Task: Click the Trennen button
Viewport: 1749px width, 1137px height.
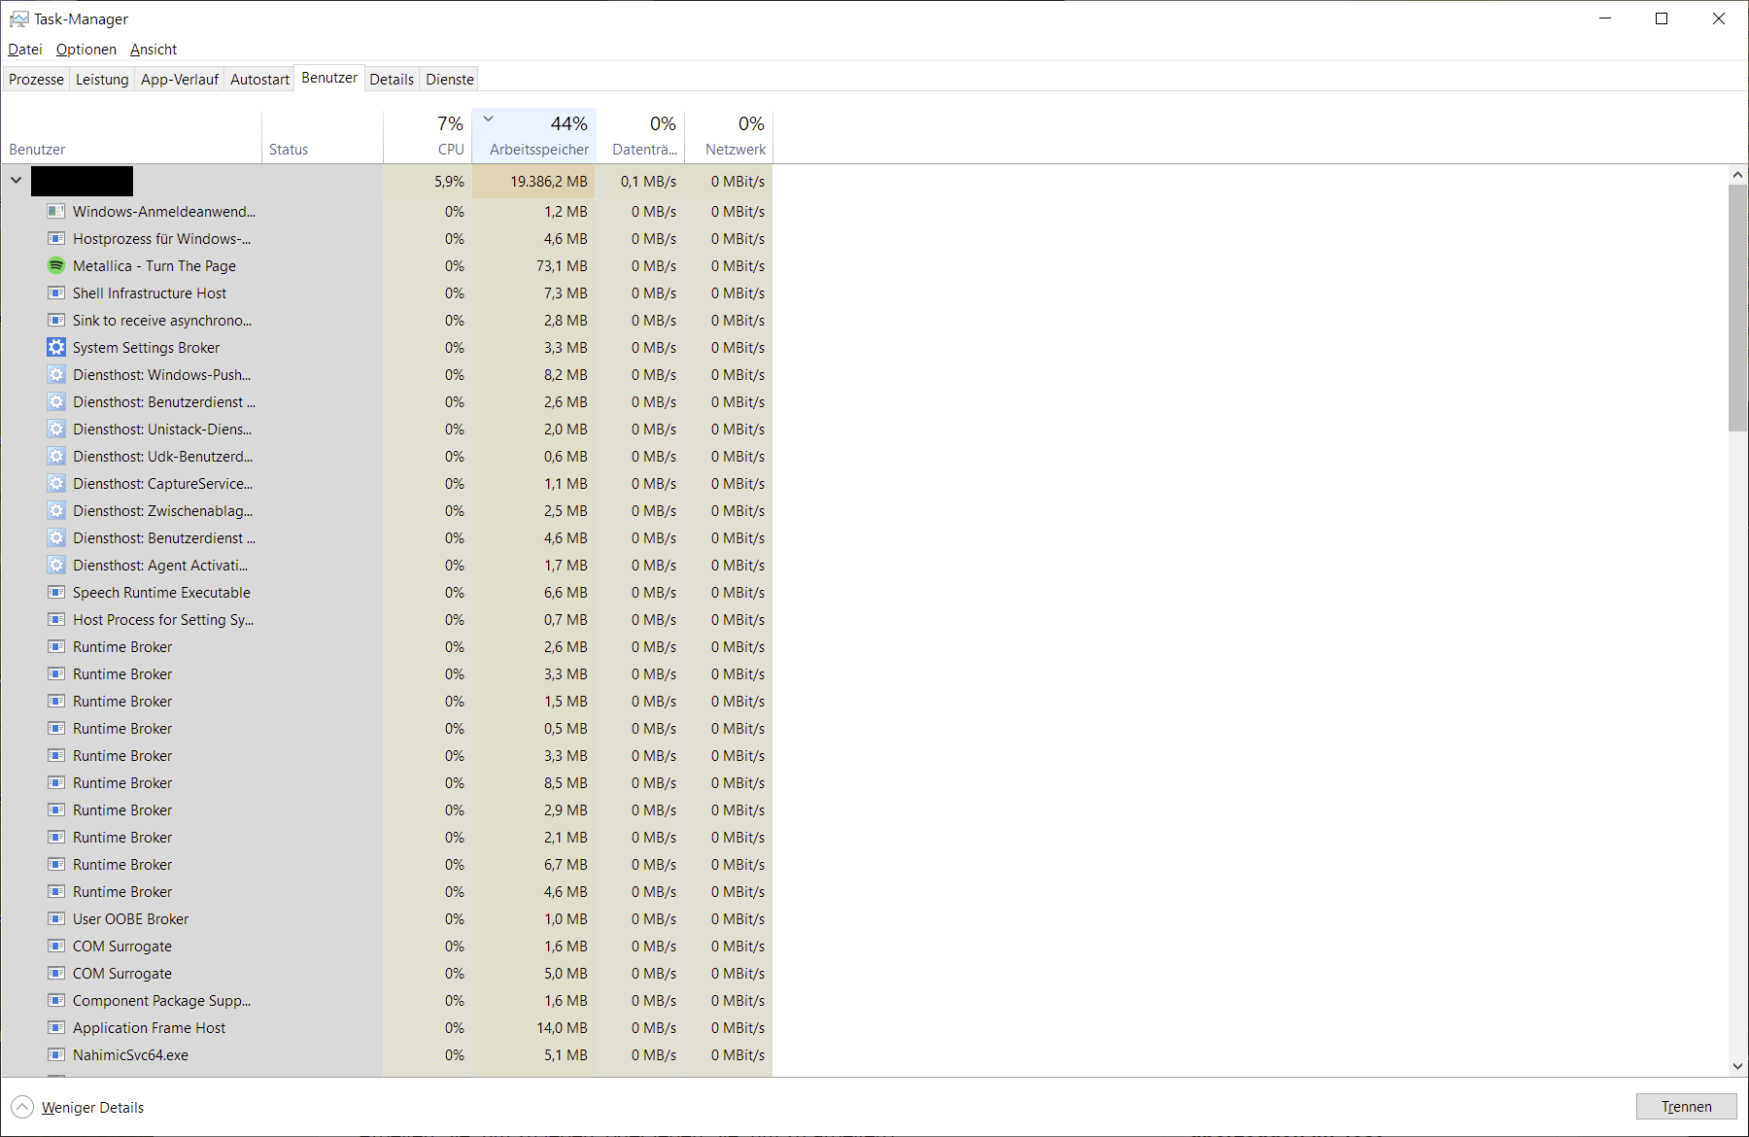Action: pos(1687,1107)
